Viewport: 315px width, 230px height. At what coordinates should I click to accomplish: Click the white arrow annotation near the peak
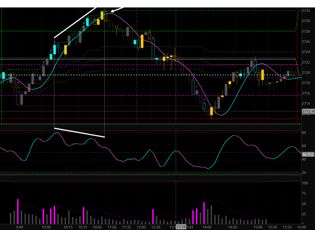click(x=126, y=6)
